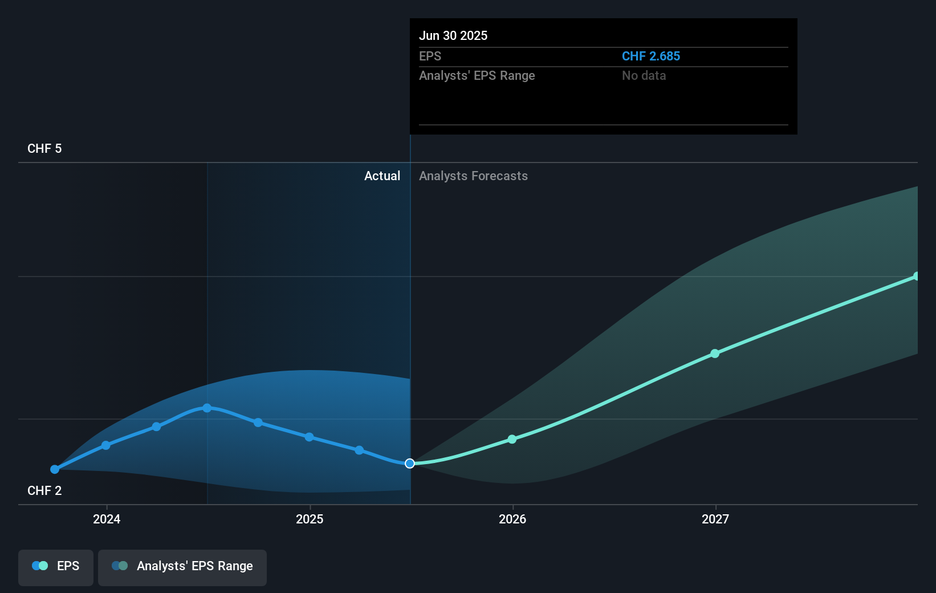
Task: Click the green data point near 2027
Action: click(x=715, y=354)
